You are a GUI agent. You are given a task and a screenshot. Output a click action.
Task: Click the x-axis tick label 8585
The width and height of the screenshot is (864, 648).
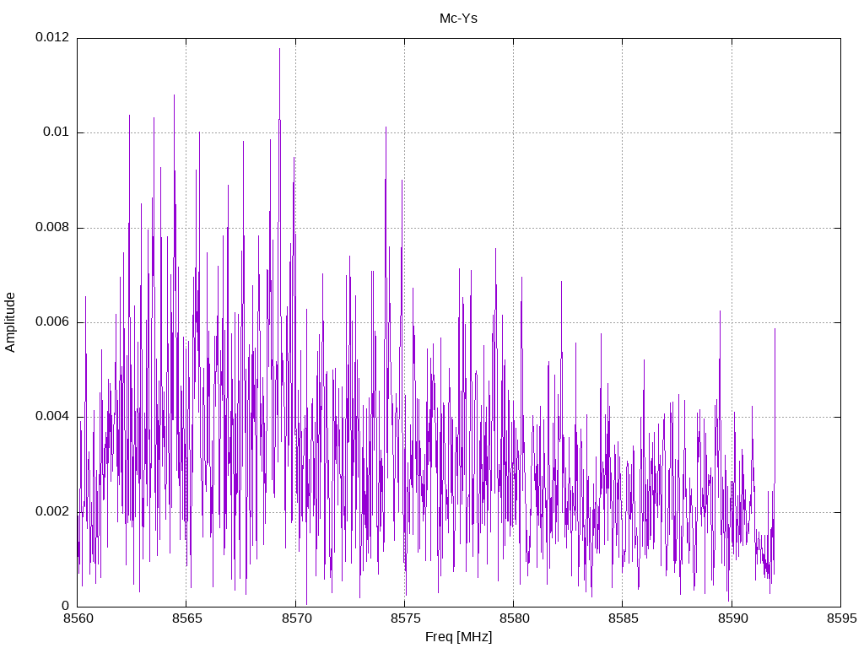coord(624,618)
